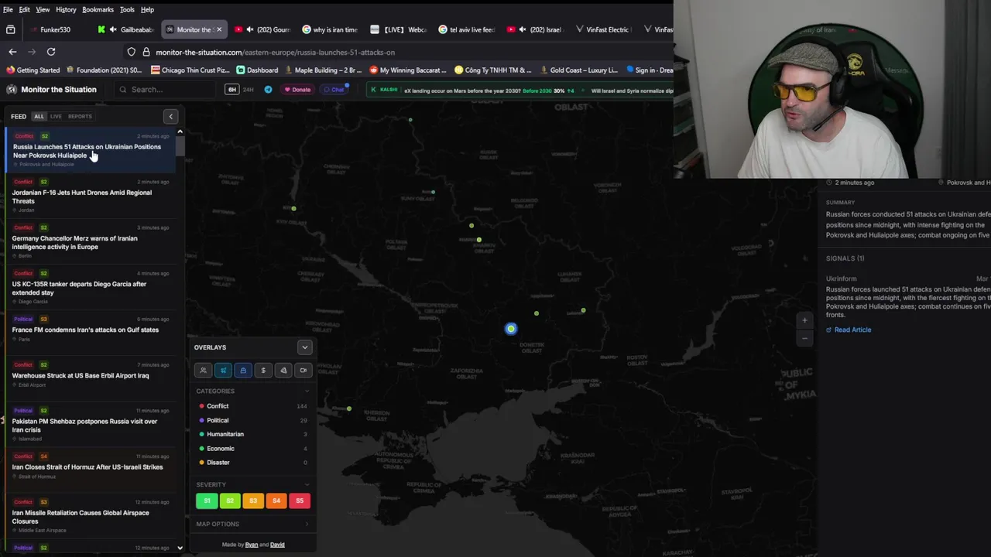Toggle the people overlay icon
Screen dimensions: 991x557
click(203, 371)
